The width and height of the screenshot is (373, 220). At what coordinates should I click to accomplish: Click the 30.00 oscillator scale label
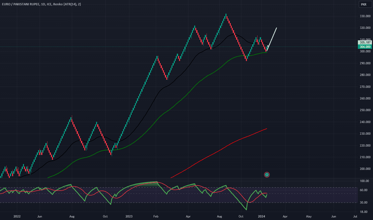pos(364,203)
